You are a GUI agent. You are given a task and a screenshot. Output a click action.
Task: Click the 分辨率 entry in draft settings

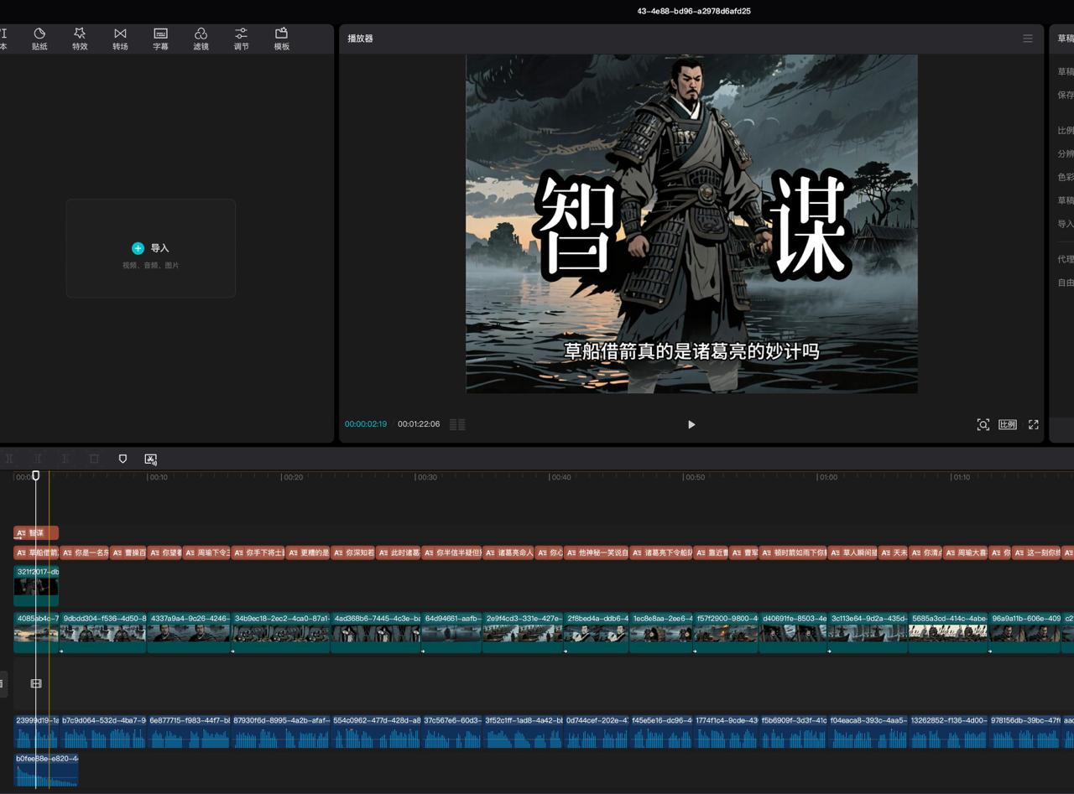pos(1064,153)
